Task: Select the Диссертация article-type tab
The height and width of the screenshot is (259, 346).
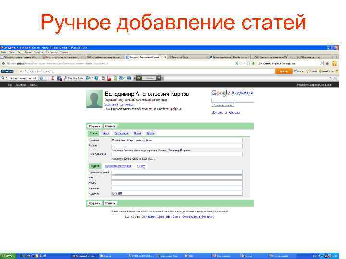Action: tap(122, 133)
